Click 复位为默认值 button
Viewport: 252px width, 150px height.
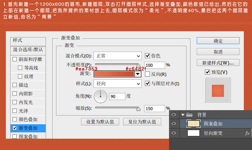(x=142, y=121)
